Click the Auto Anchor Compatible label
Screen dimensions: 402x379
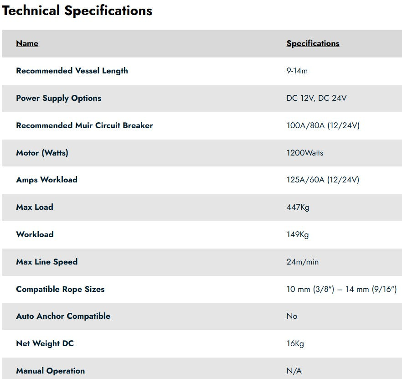tap(63, 316)
